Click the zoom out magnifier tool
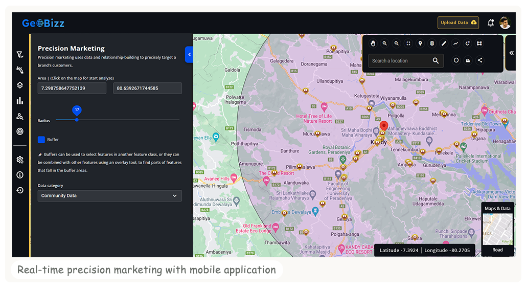 coord(397,43)
